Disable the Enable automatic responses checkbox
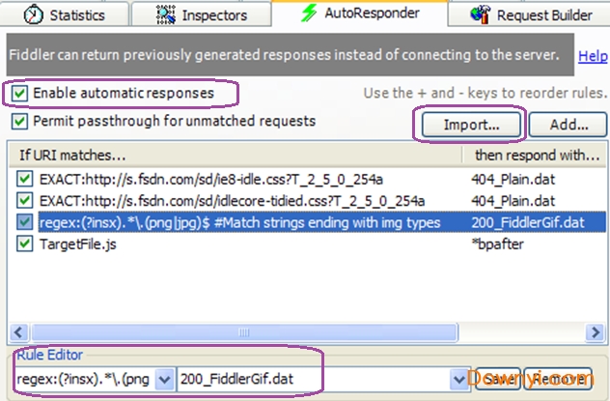 pos(20,93)
